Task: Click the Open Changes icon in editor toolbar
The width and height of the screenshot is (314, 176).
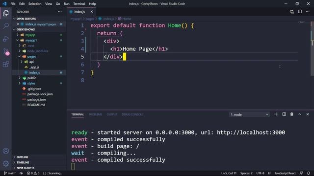Action: tap(292, 12)
